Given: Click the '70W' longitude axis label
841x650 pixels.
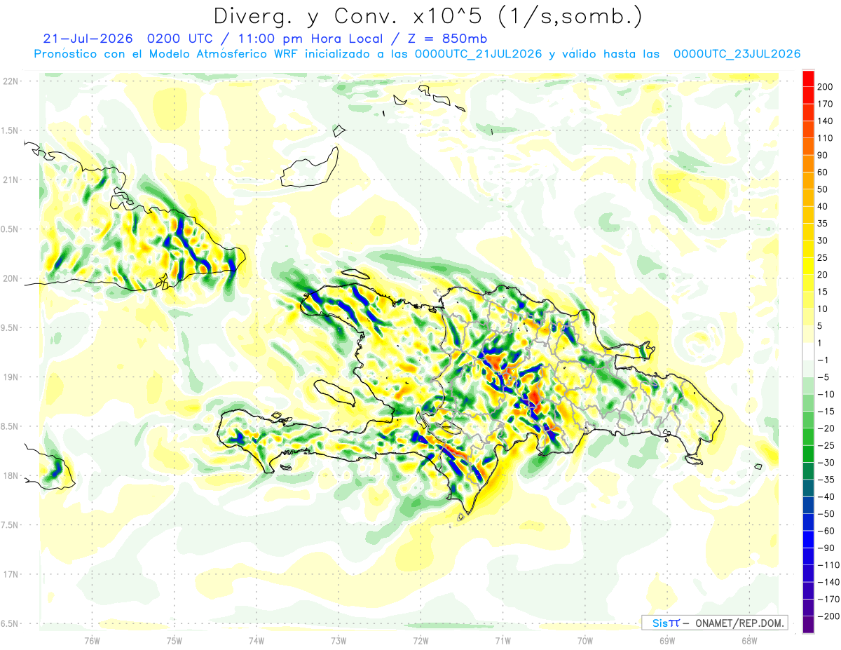Looking at the screenshot, I should pyautogui.click(x=585, y=640).
